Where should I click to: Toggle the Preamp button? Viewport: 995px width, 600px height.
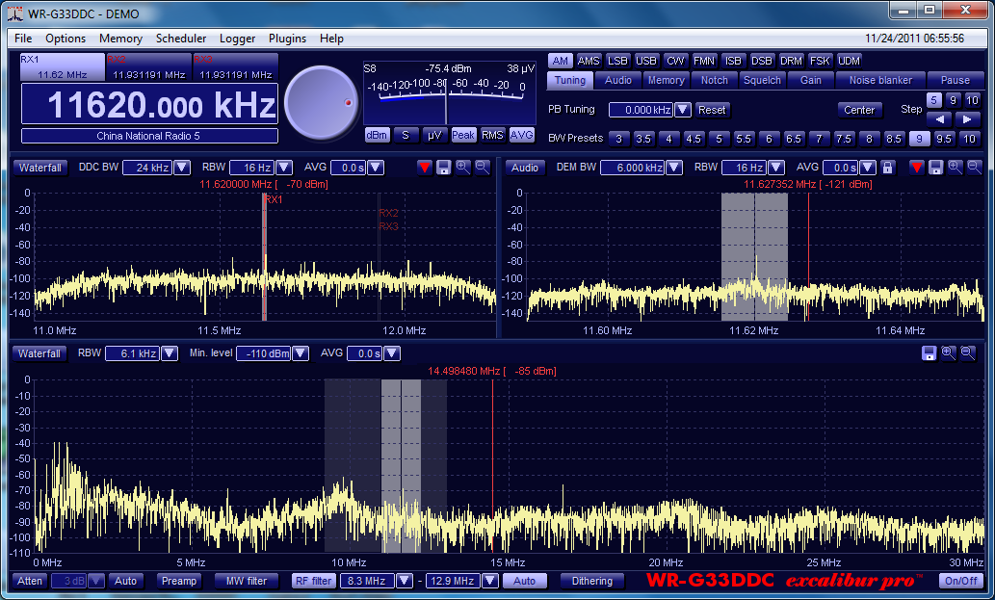(179, 581)
